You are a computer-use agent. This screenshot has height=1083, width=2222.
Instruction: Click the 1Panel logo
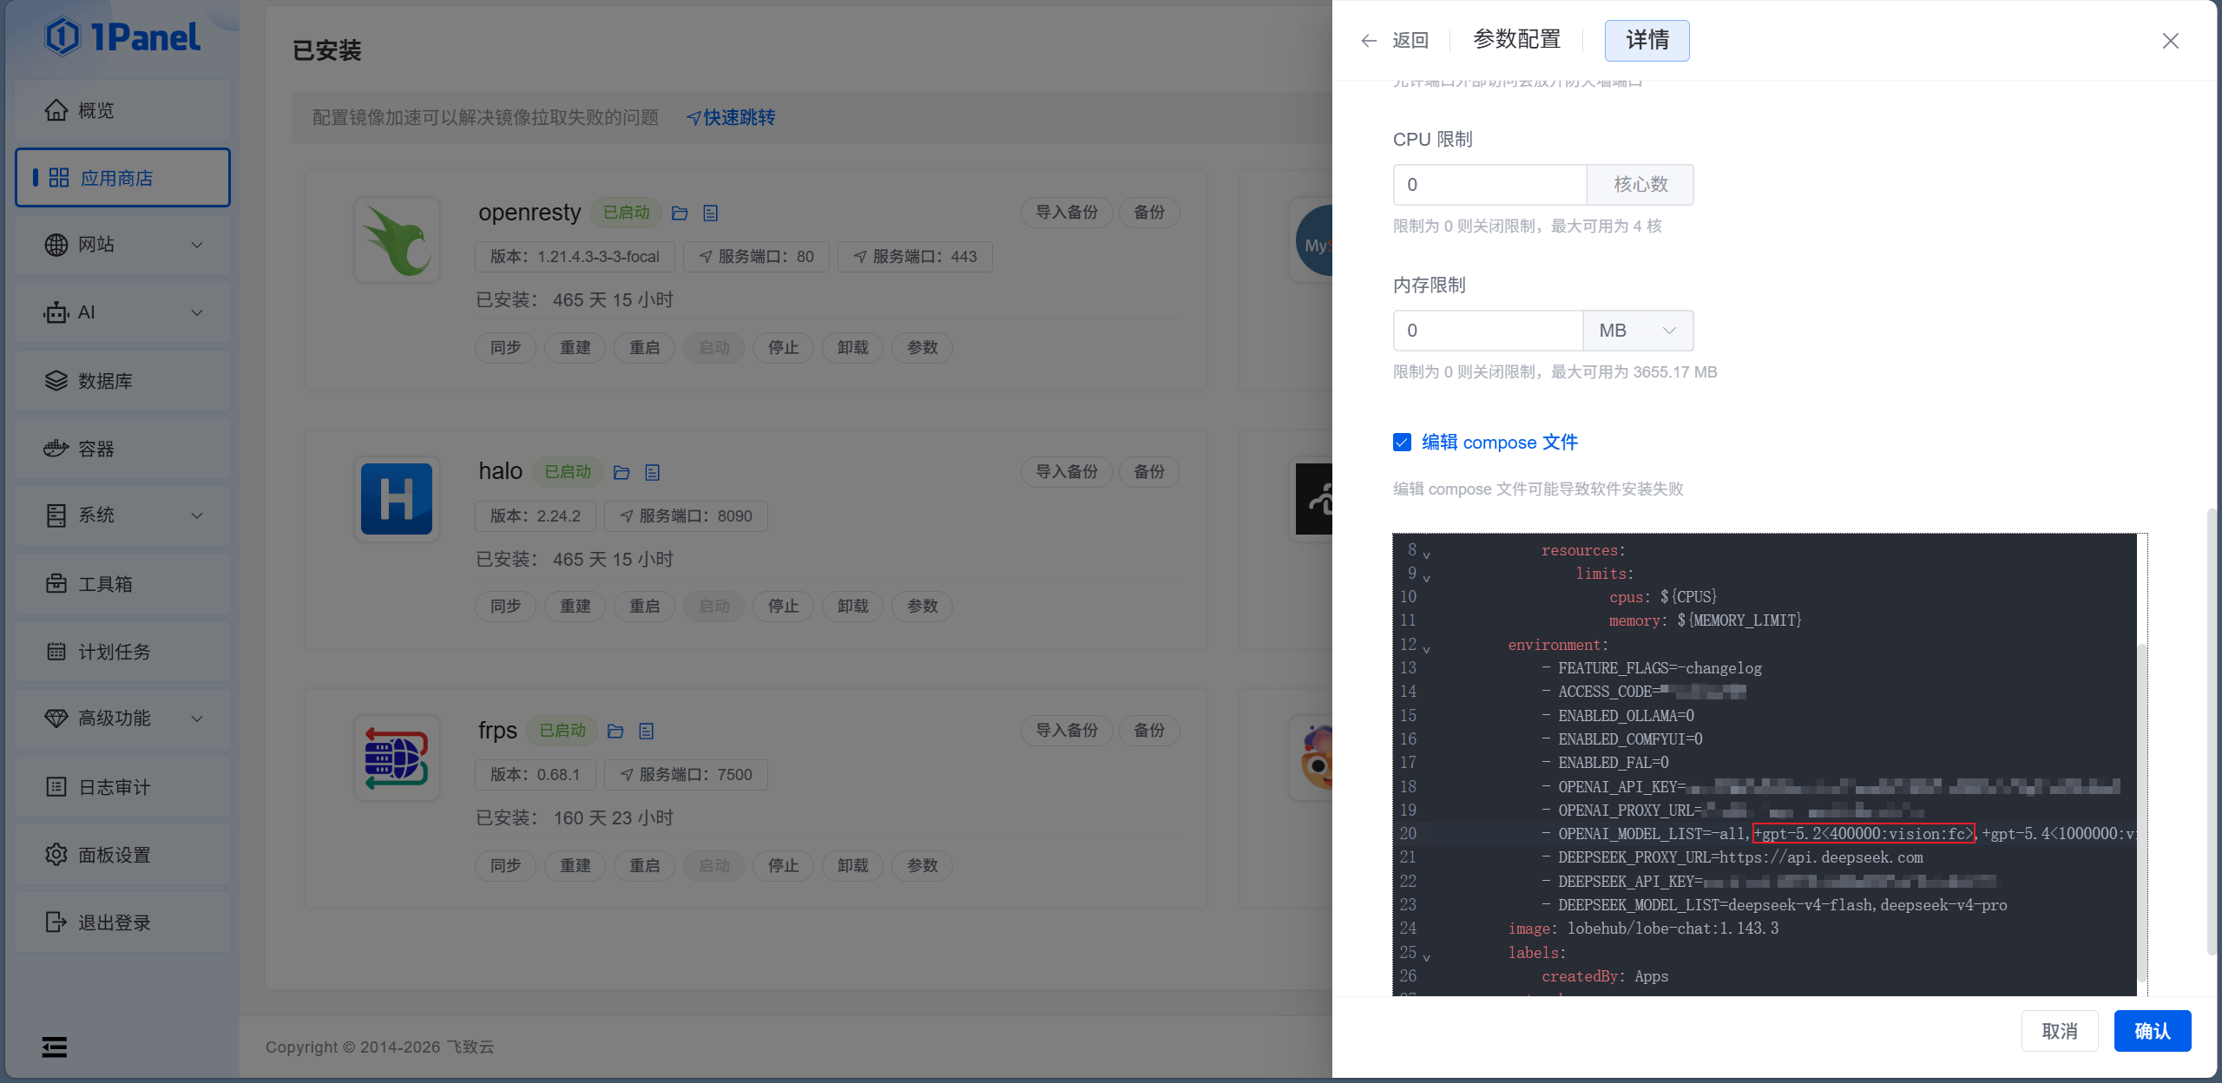[122, 37]
